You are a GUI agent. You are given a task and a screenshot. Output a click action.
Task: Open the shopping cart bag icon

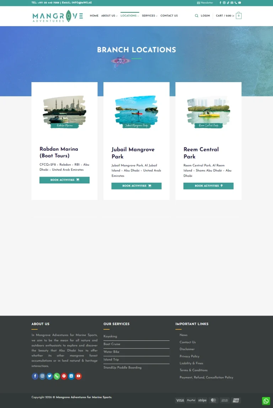(x=239, y=16)
